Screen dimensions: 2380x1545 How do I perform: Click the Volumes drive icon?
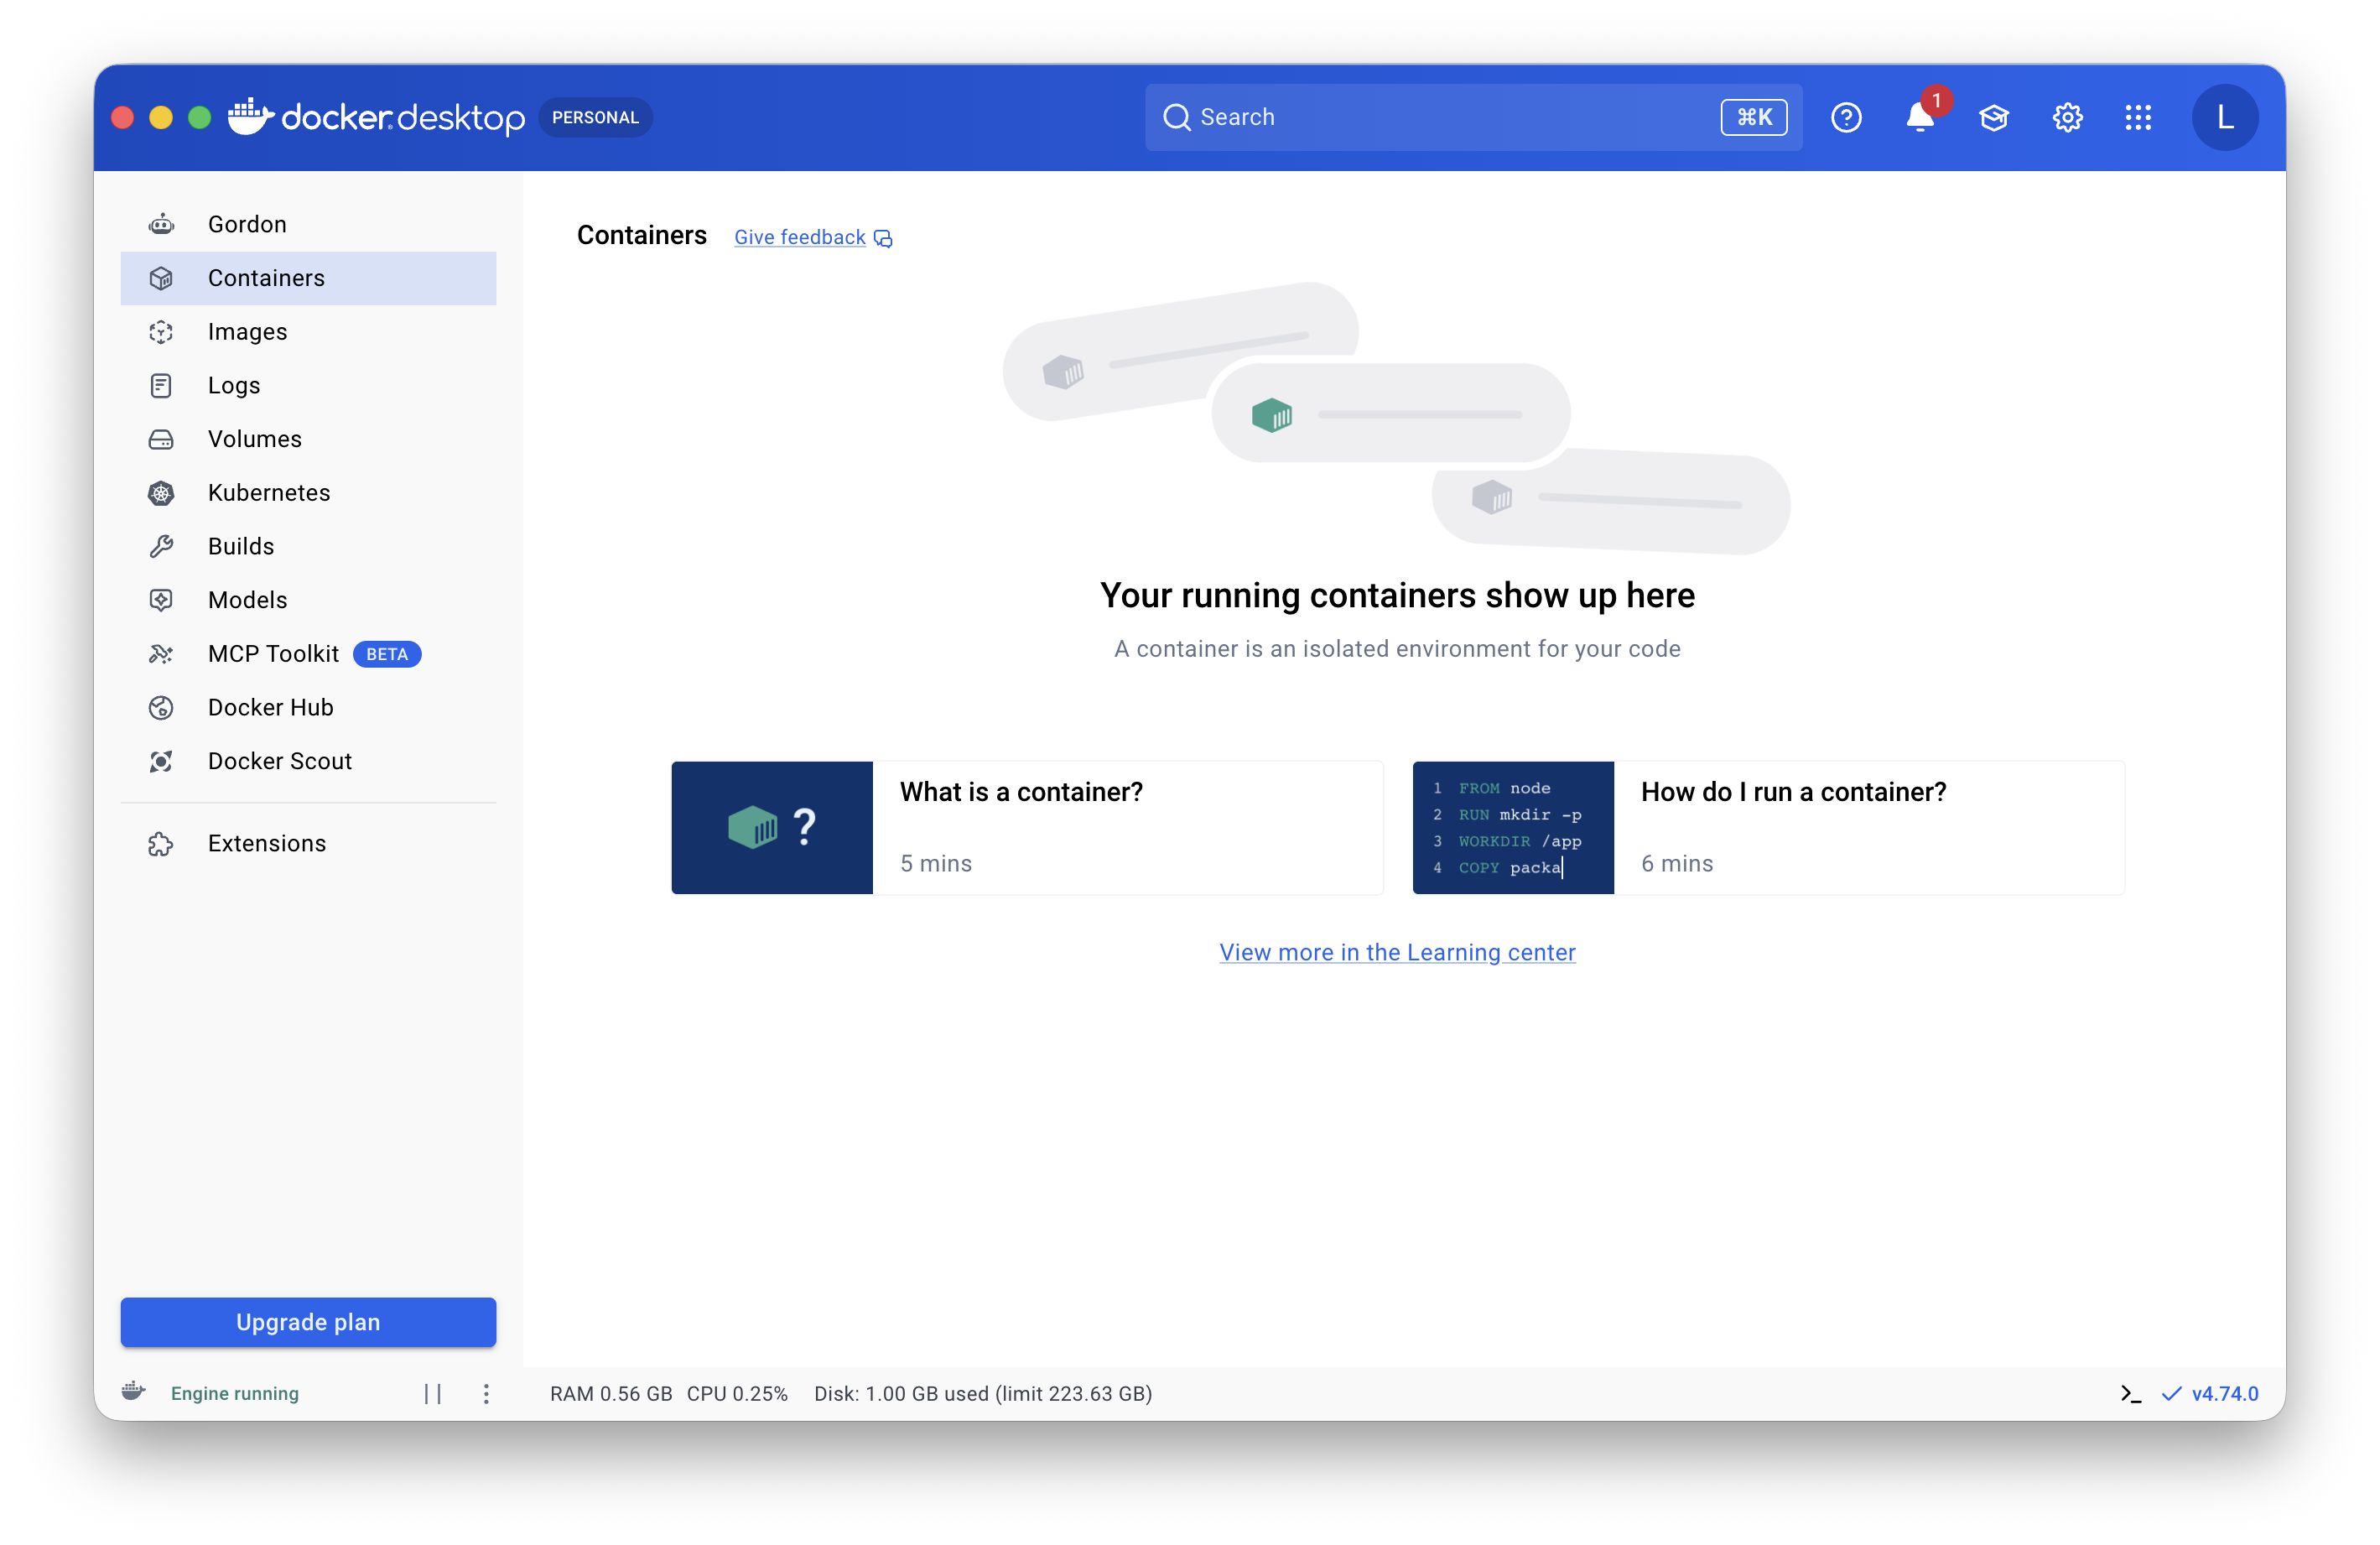[x=161, y=439]
